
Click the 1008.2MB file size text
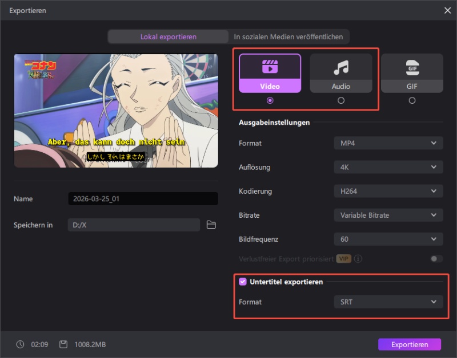(90, 345)
